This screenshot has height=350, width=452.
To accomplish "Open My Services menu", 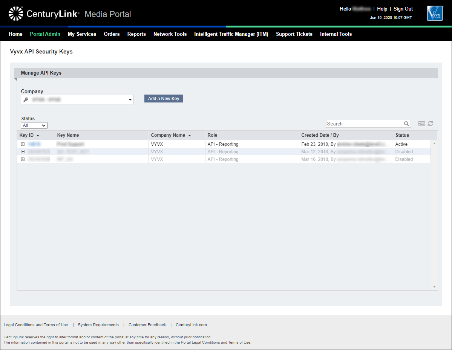I will tap(82, 34).
